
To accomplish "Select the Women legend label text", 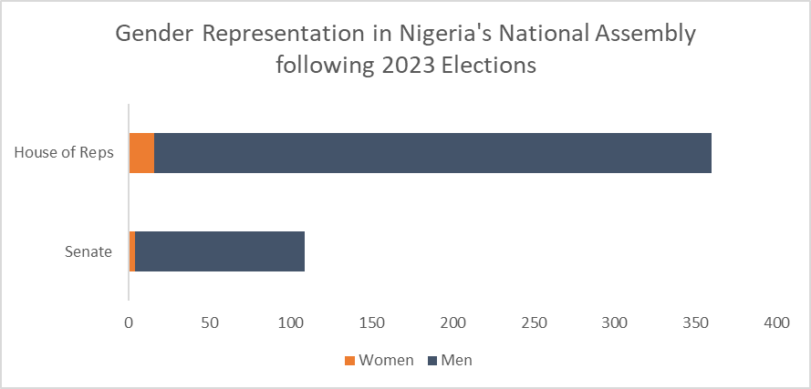I will (x=386, y=360).
